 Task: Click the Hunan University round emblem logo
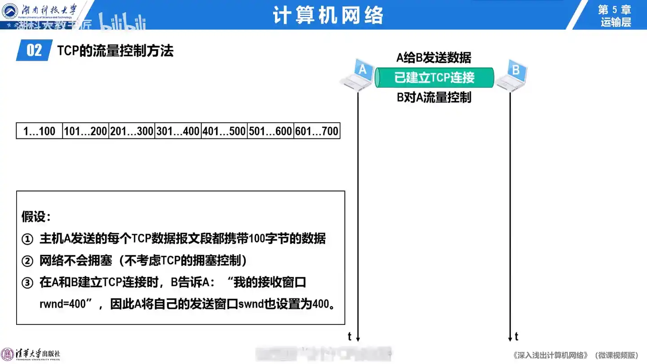pos(10,11)
